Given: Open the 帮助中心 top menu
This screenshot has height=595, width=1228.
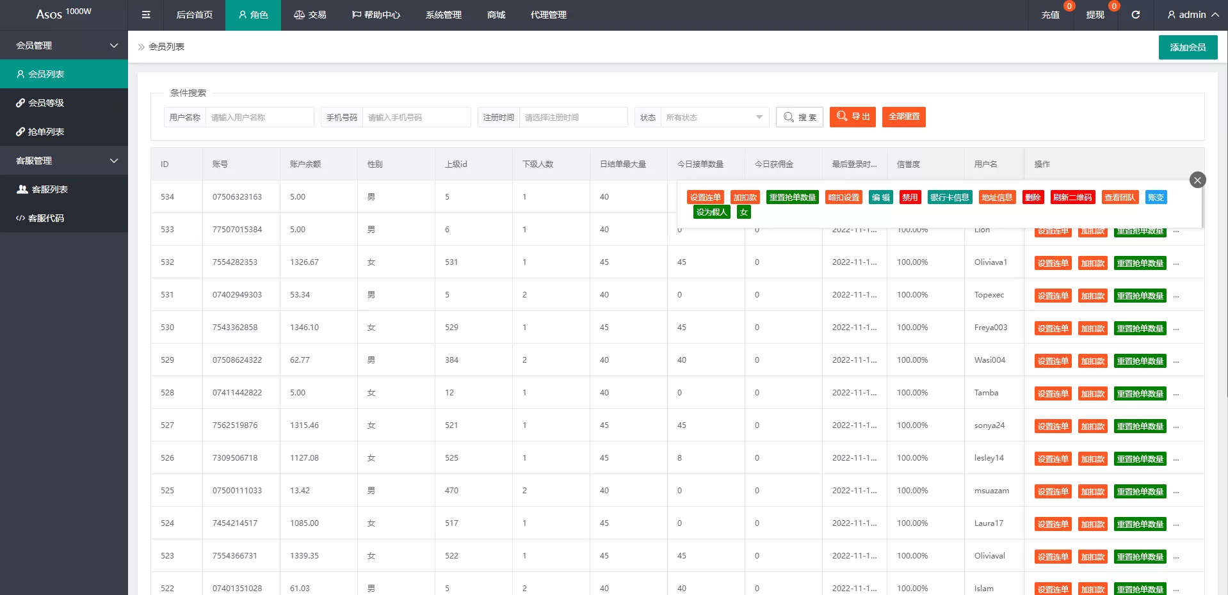Looking at the screenshot, I should click(376, 15).
